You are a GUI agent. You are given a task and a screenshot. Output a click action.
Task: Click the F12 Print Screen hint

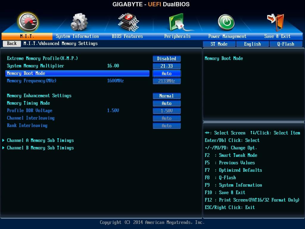tap(252, 200)
